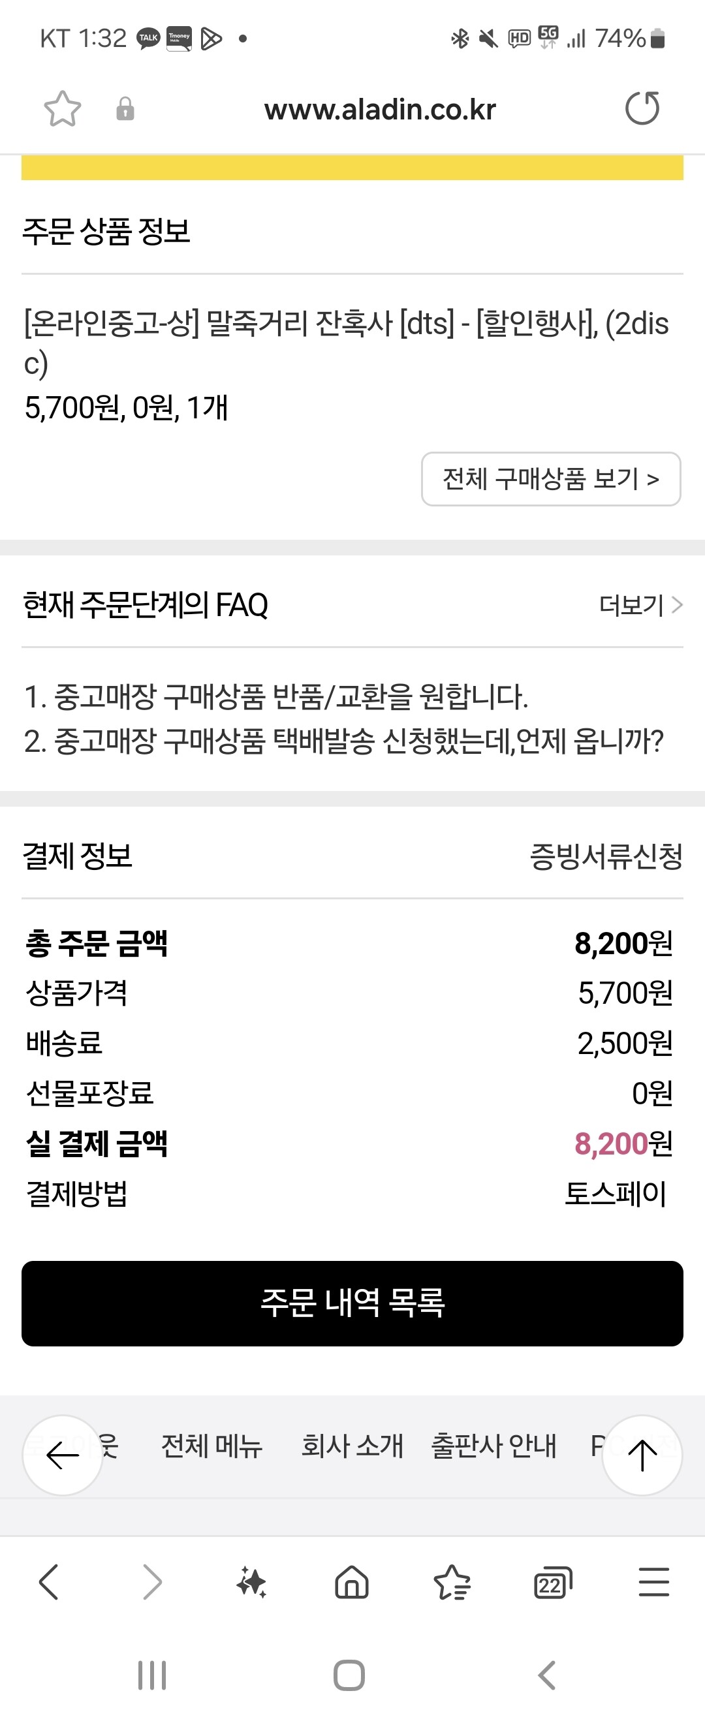Tap the floating scroll-to-top arrow button

[642, 1455]
